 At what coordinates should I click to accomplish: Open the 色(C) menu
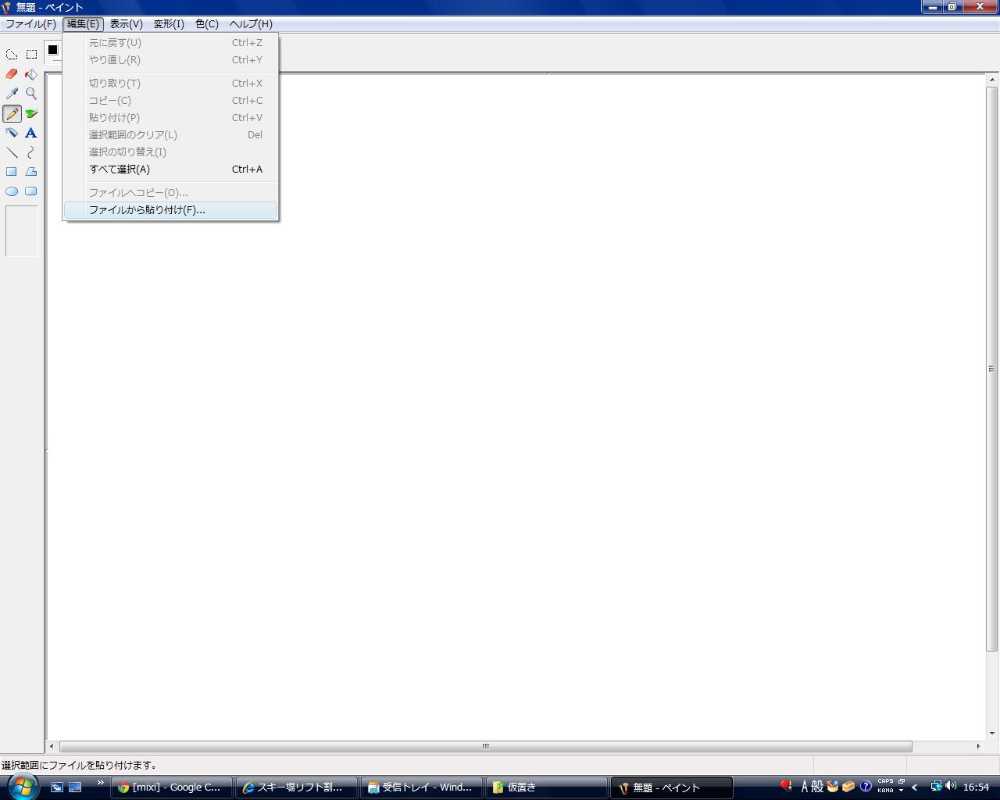tap(207, 24)
